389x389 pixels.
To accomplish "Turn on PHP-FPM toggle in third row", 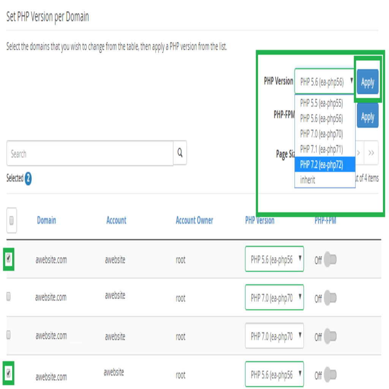I will [x=330, y=336].
